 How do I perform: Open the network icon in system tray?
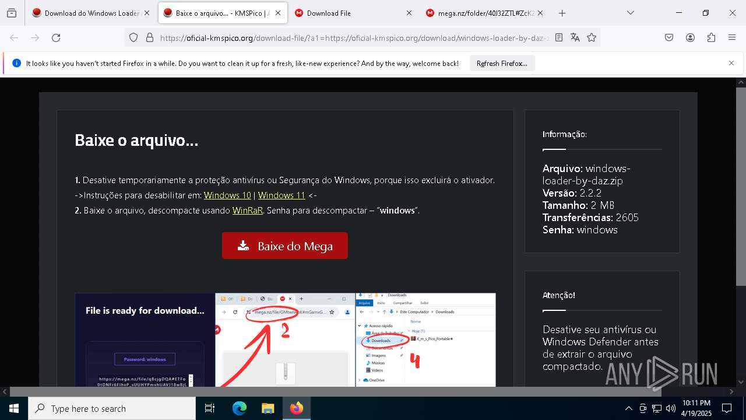point(657,408)
